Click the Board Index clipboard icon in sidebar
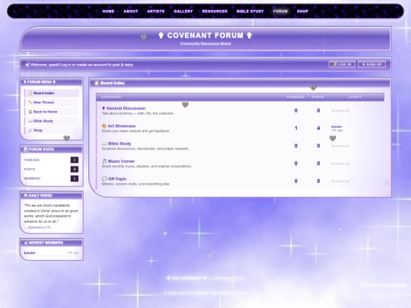Viewport: 411px width, 308px height. pos(30,93)
